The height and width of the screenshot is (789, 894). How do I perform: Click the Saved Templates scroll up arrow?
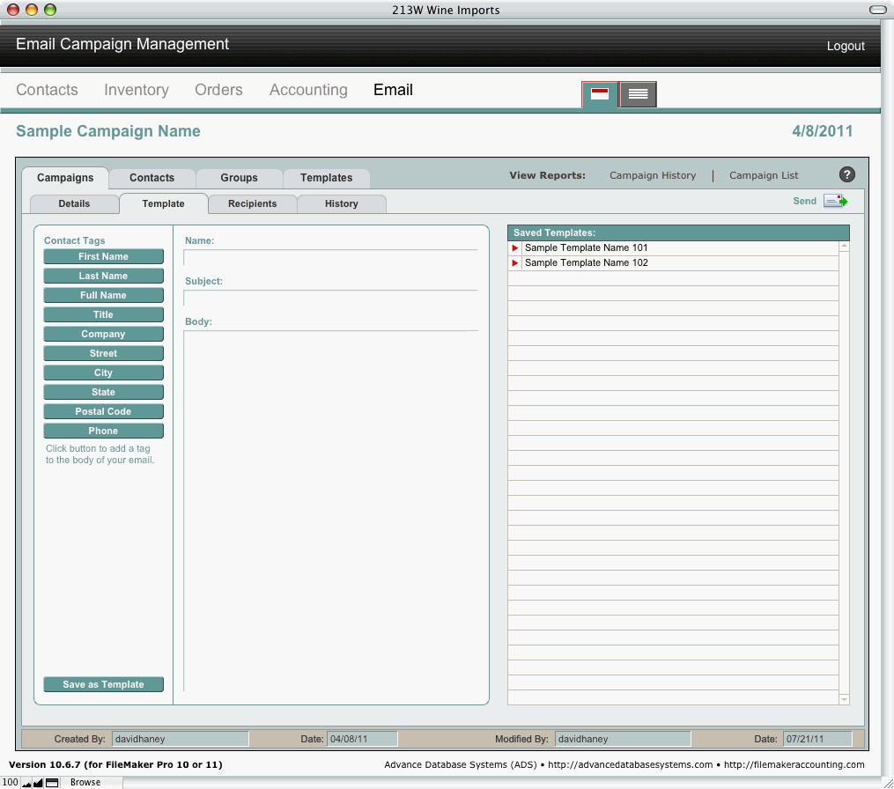tap(844, 247)
